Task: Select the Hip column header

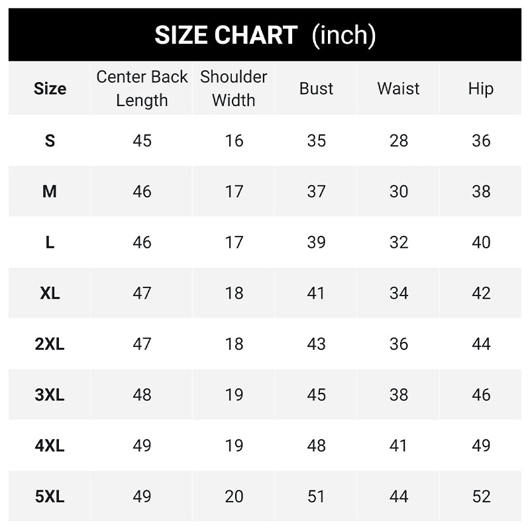Action: pos(481,89)
